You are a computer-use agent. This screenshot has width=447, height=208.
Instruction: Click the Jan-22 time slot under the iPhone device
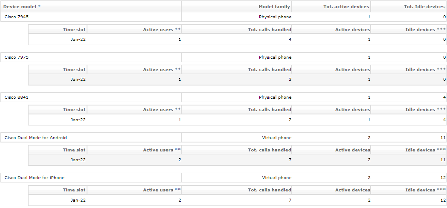click(78, 200)
